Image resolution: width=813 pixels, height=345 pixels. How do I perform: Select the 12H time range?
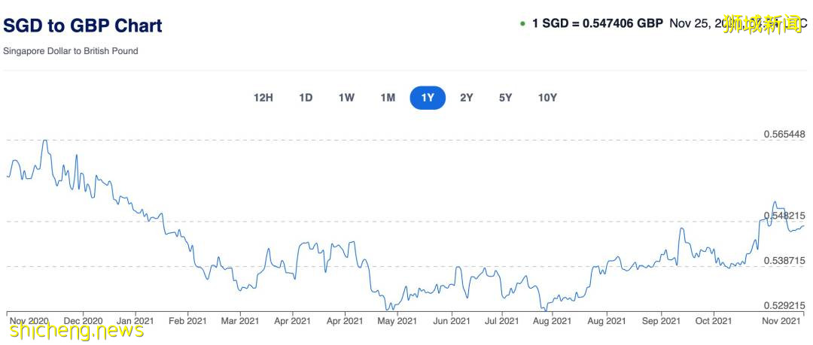pyautogui.click(x=263, y=98)
